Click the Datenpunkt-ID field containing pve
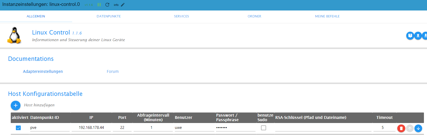This screenshot has height=135, width=427. coord(50,128)
